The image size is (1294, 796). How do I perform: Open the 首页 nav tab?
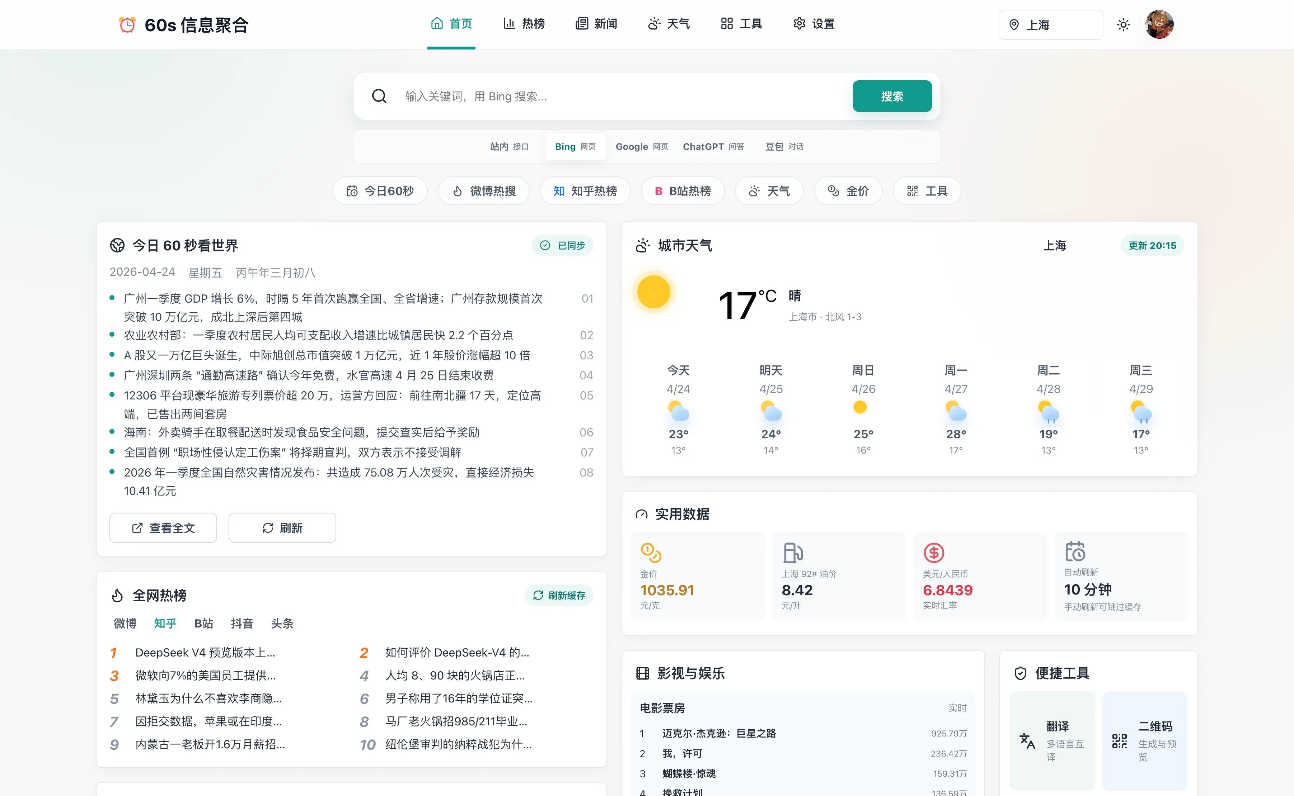point(451,24)
